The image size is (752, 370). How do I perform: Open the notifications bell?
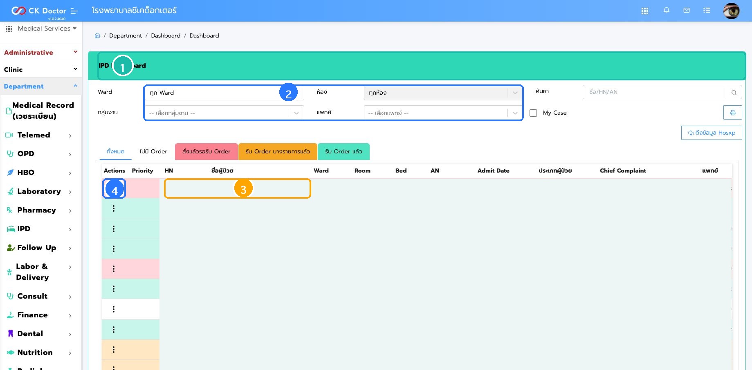pos(667,10)
